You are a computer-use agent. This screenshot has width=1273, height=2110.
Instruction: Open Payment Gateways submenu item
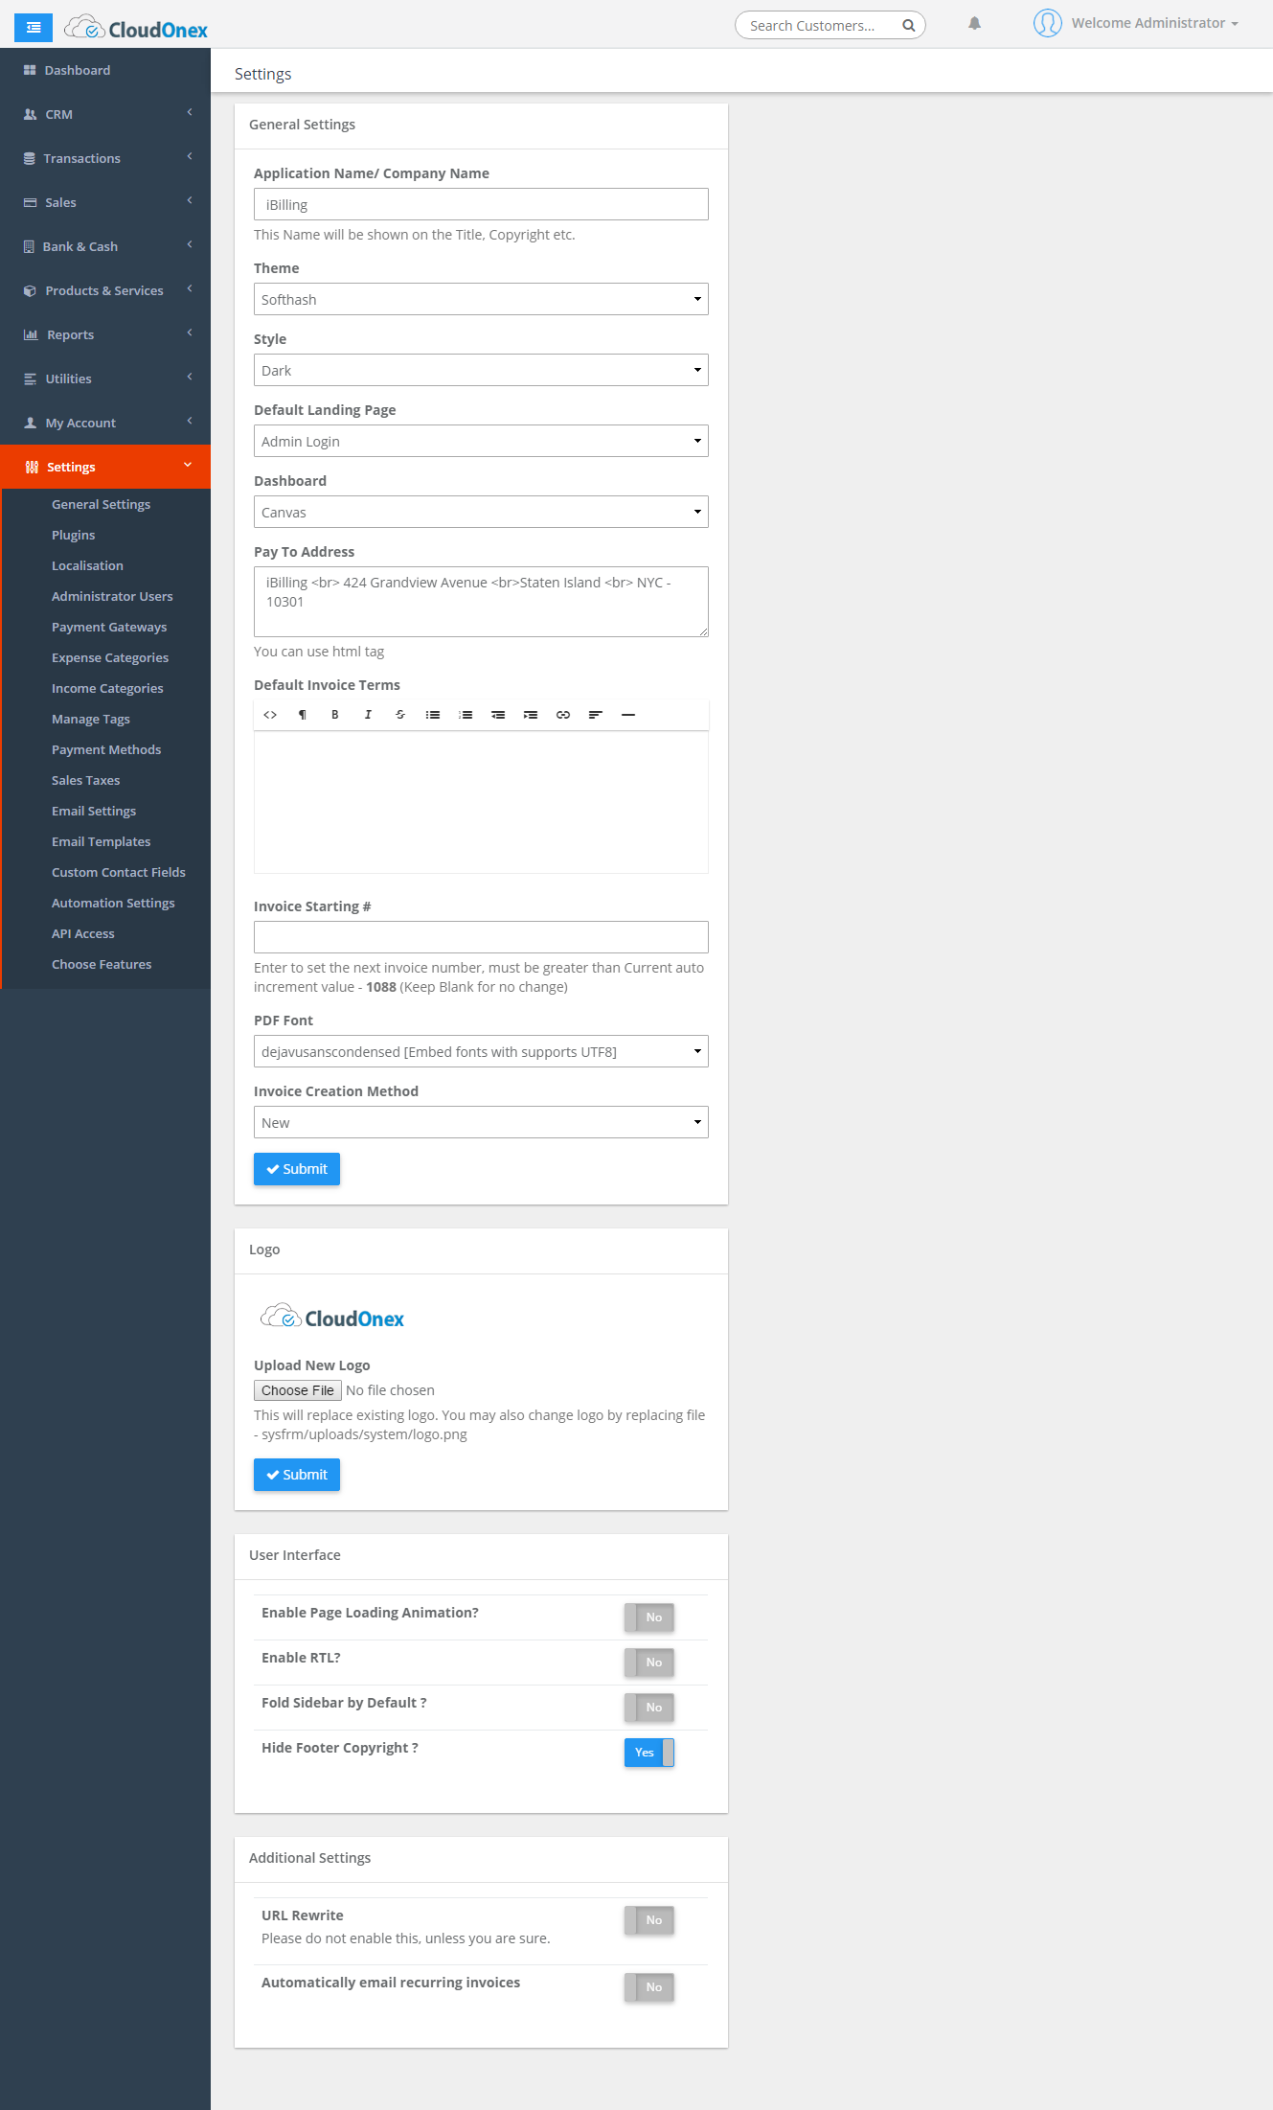pos(109,627)
